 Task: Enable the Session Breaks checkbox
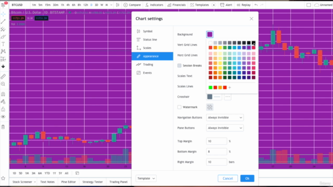point(180,65)
